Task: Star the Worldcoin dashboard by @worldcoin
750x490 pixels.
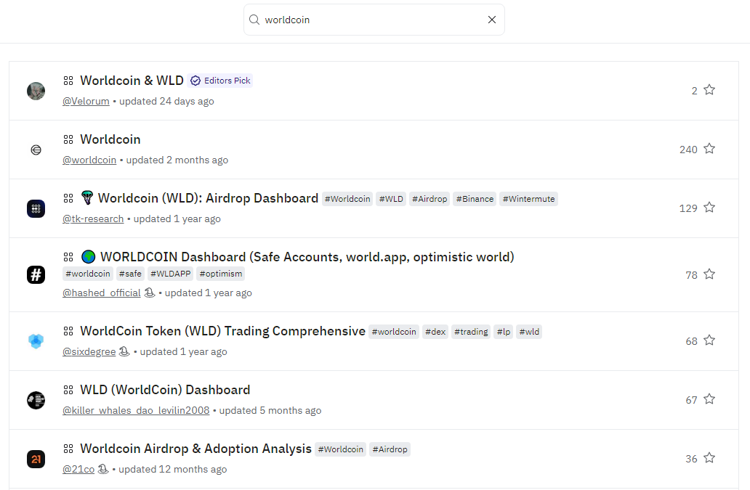Action: pyautogui.click(x=709, y=149)
